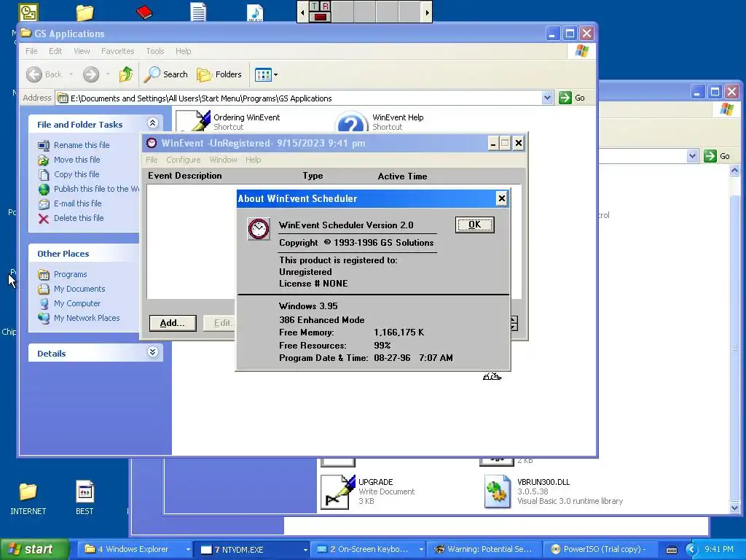Select the VBRUN300.DLL file

(x=554, y=491)
